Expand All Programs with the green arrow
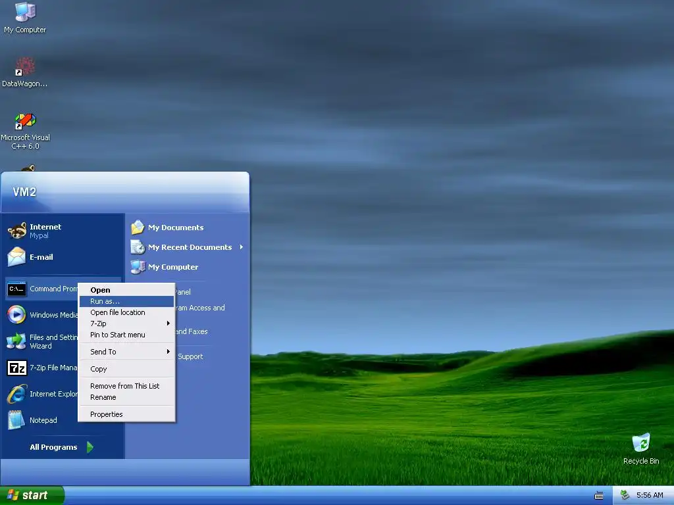The width and height of the screenshot is (674, 505). coord(90,447)
